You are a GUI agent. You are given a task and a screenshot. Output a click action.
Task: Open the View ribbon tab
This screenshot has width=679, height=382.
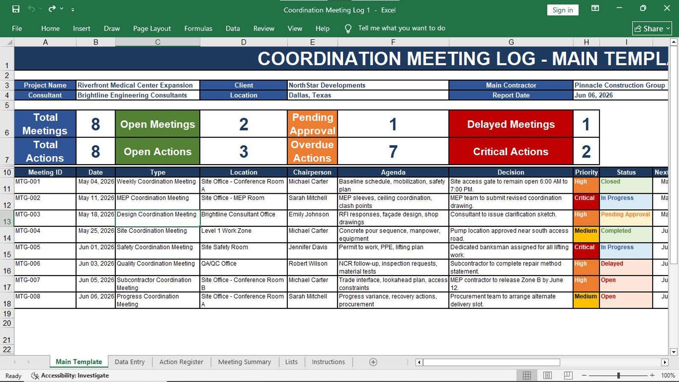(295, 29)
